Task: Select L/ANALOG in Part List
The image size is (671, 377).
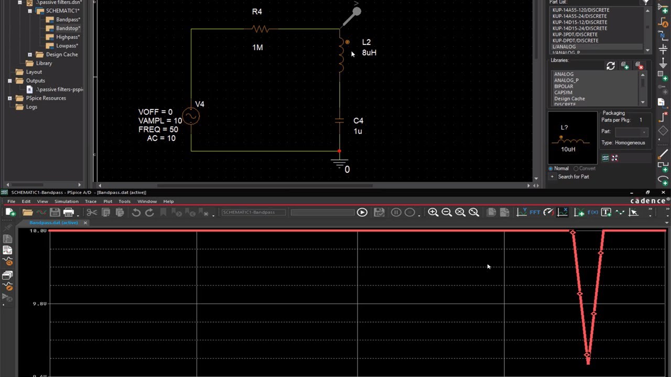Action: 597,47
